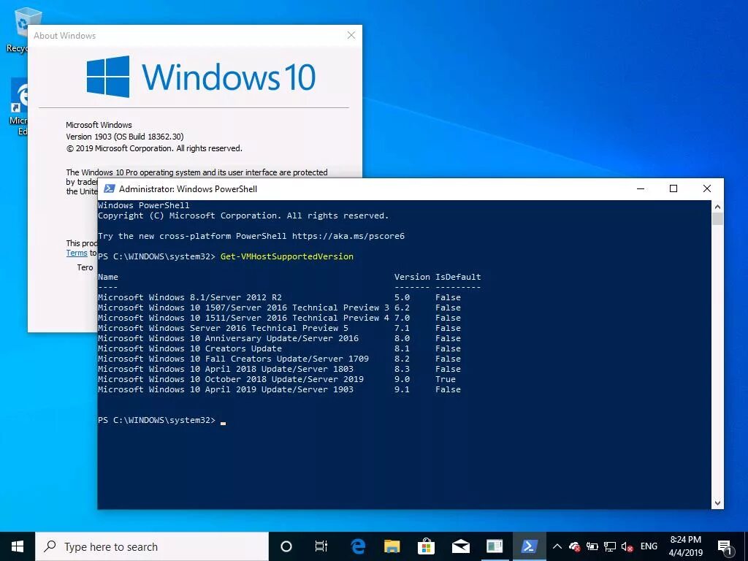Screen dimensions: 748x561
Task: Open the Terms link in About Windows
Action: click(77, 253)
